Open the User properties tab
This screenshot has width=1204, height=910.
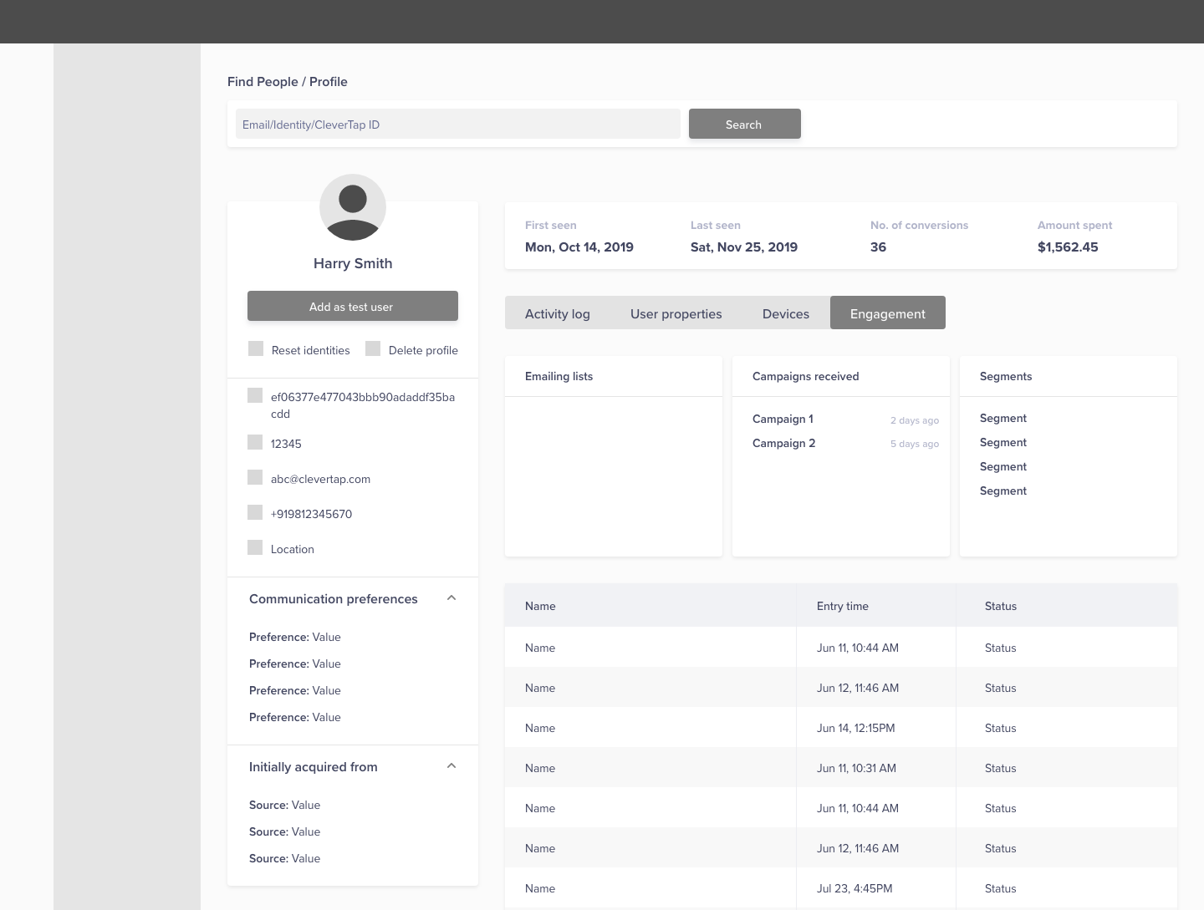(676, 313)
